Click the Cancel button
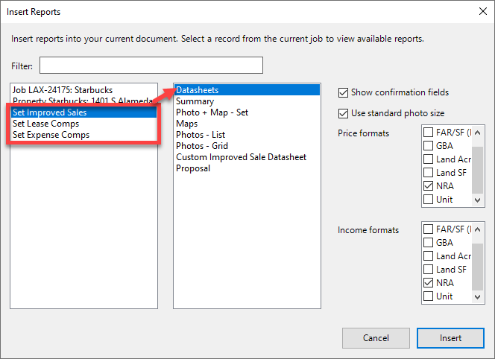This screenshot has height=359, width=495. point(376,338)
